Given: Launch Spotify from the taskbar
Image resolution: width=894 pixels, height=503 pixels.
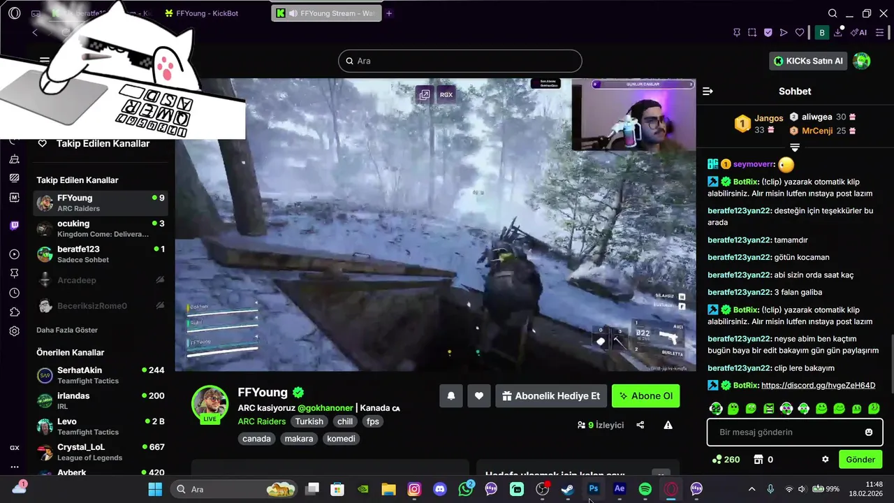Looking at the screenshot, I should tap(645, 489).
